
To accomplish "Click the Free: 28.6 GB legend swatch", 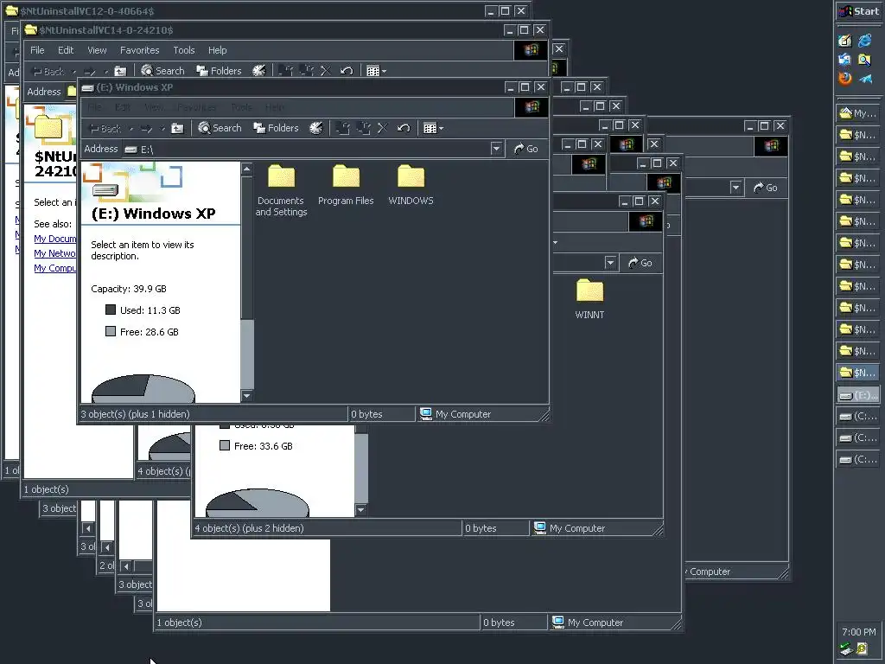I will point(111,331).
